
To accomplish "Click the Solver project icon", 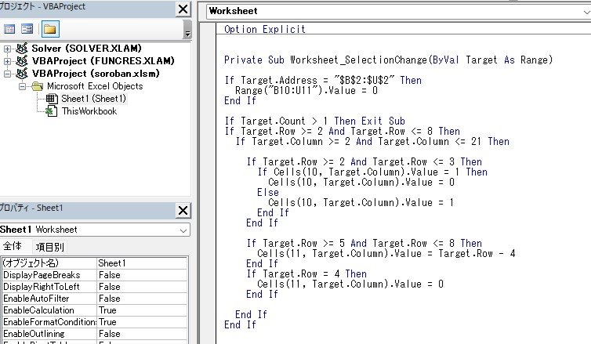I will [x=21, y=49].
